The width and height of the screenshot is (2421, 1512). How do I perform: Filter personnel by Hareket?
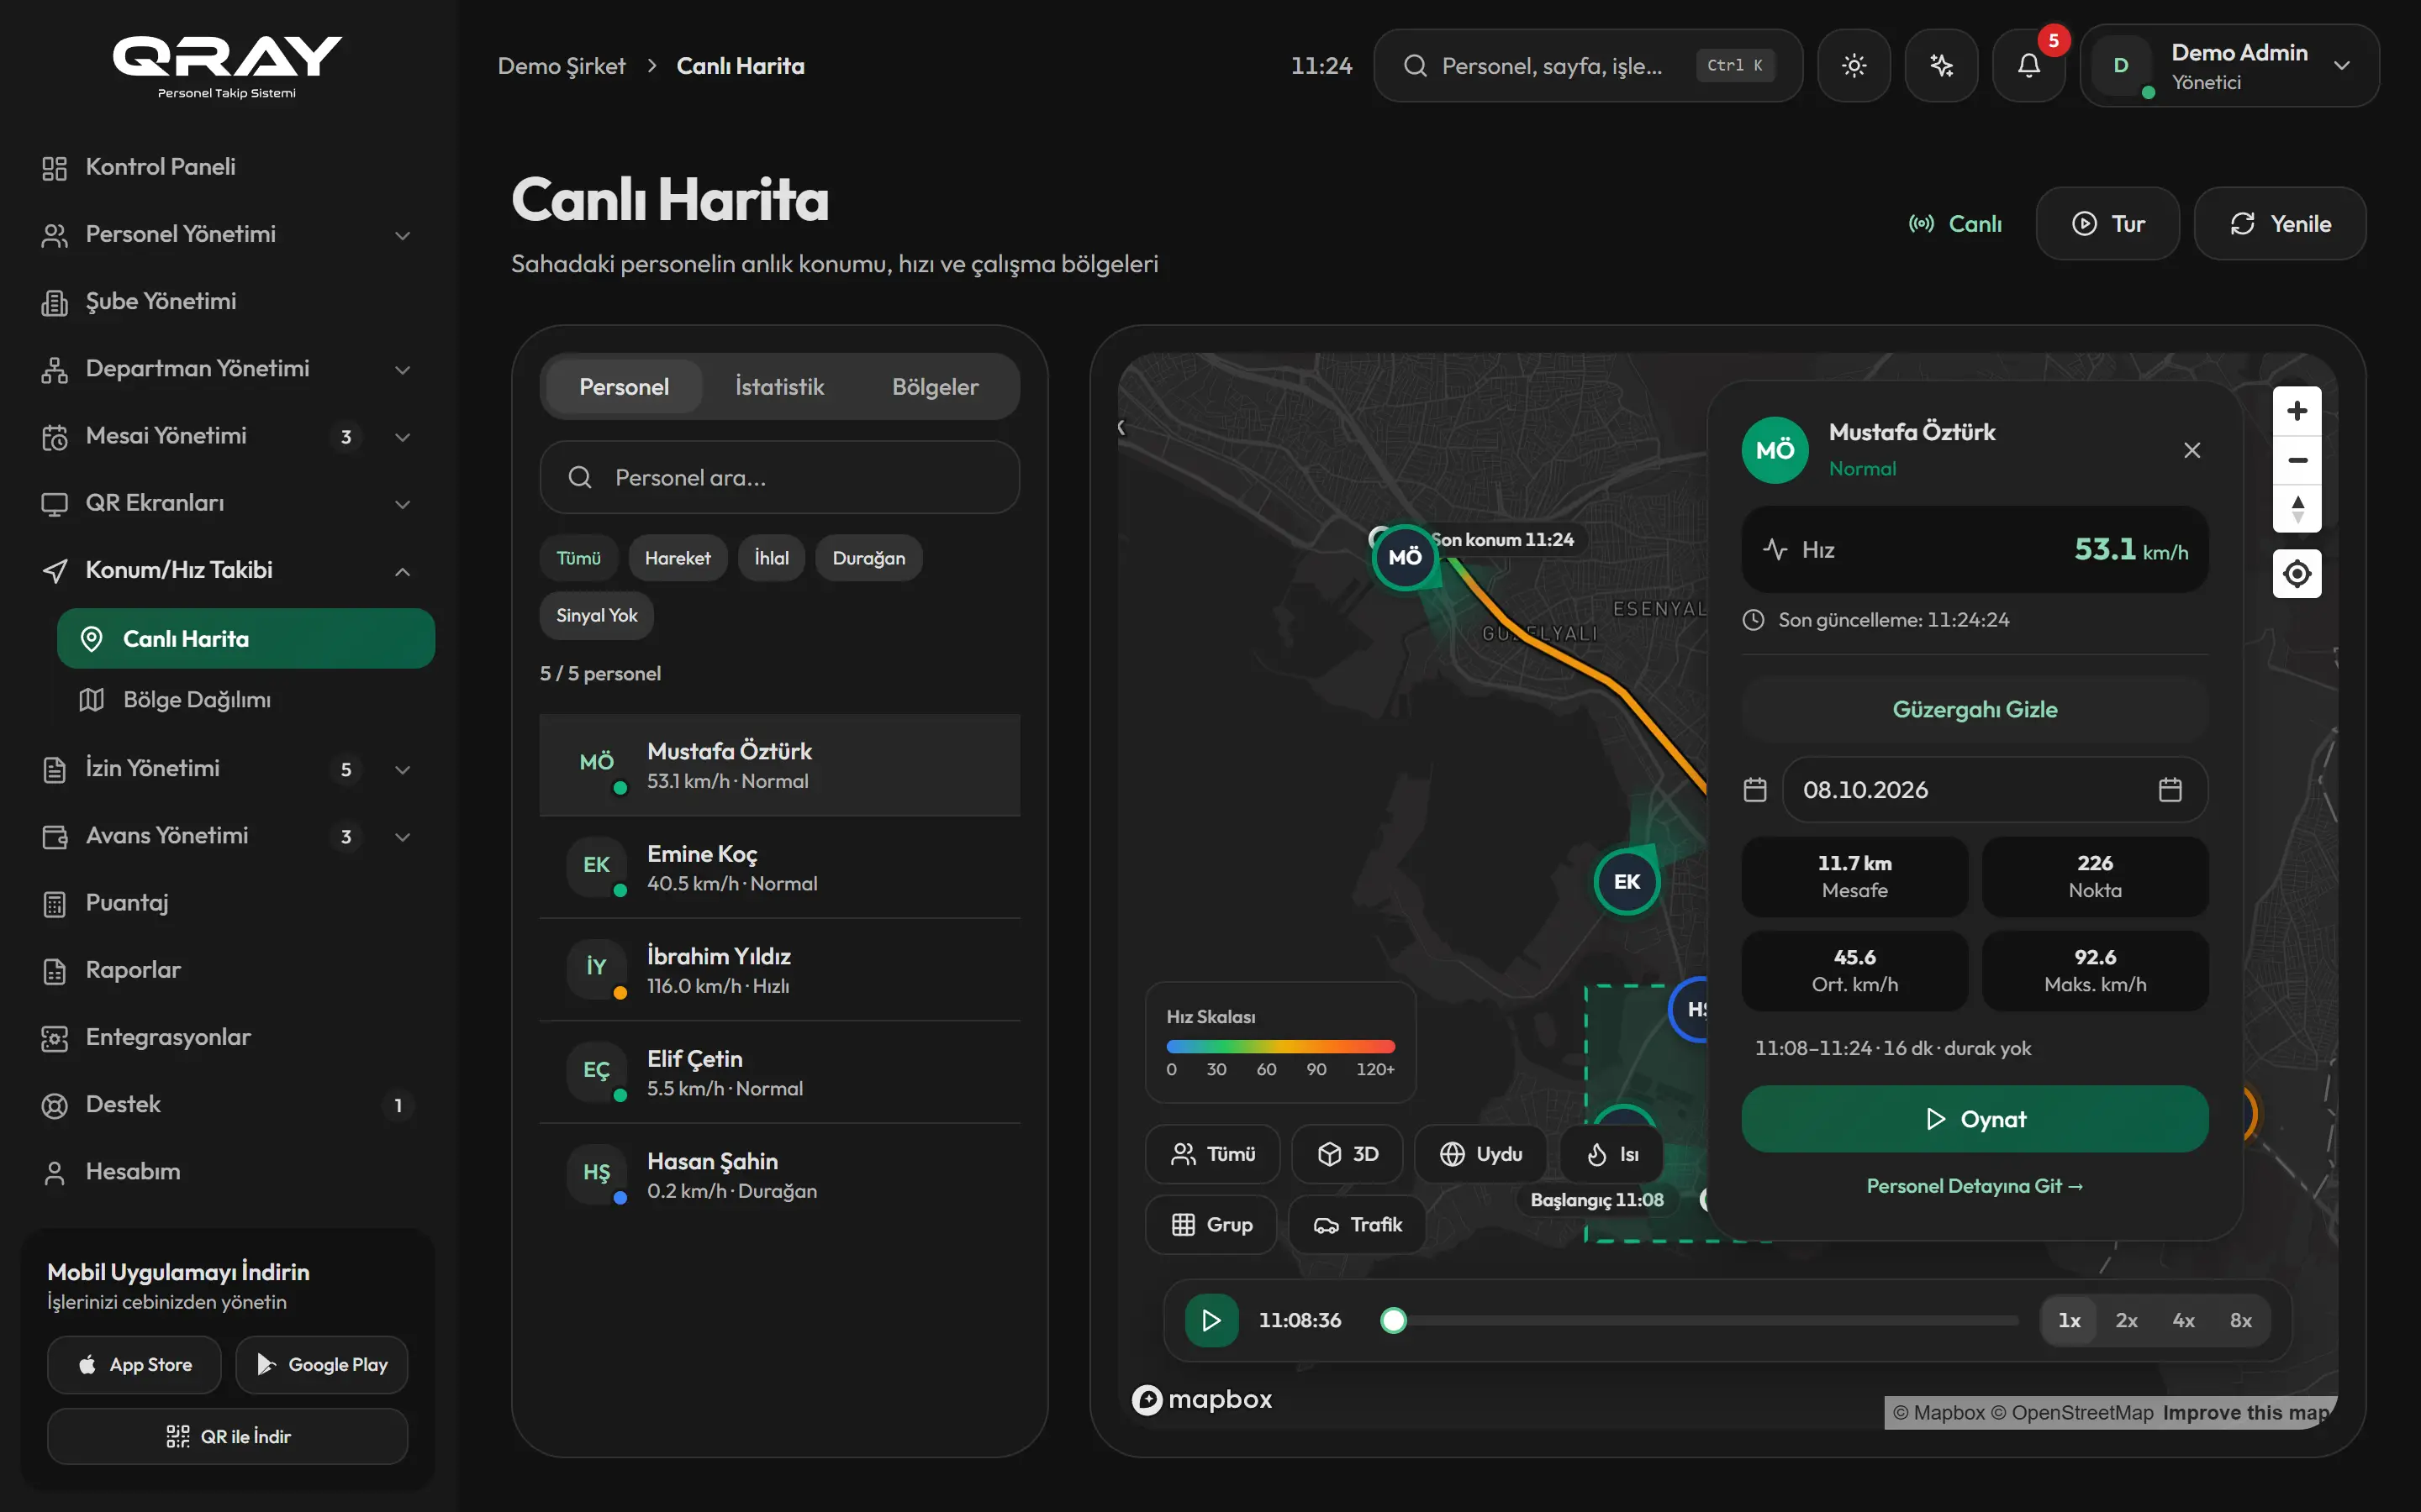[678, 558]
